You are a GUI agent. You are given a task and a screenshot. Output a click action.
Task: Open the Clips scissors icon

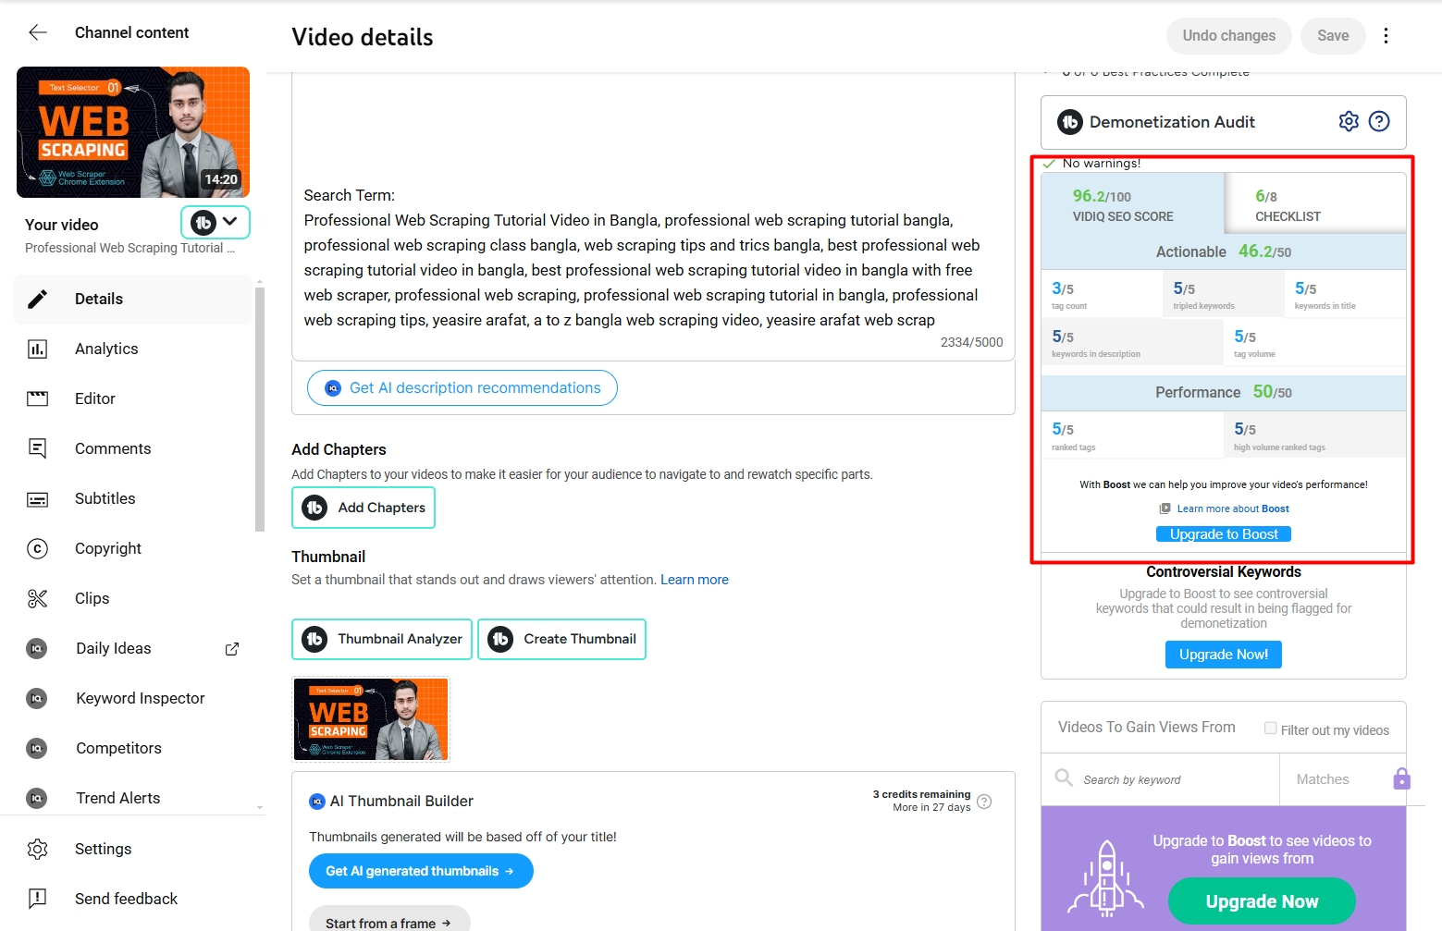(x=38, y=598)
